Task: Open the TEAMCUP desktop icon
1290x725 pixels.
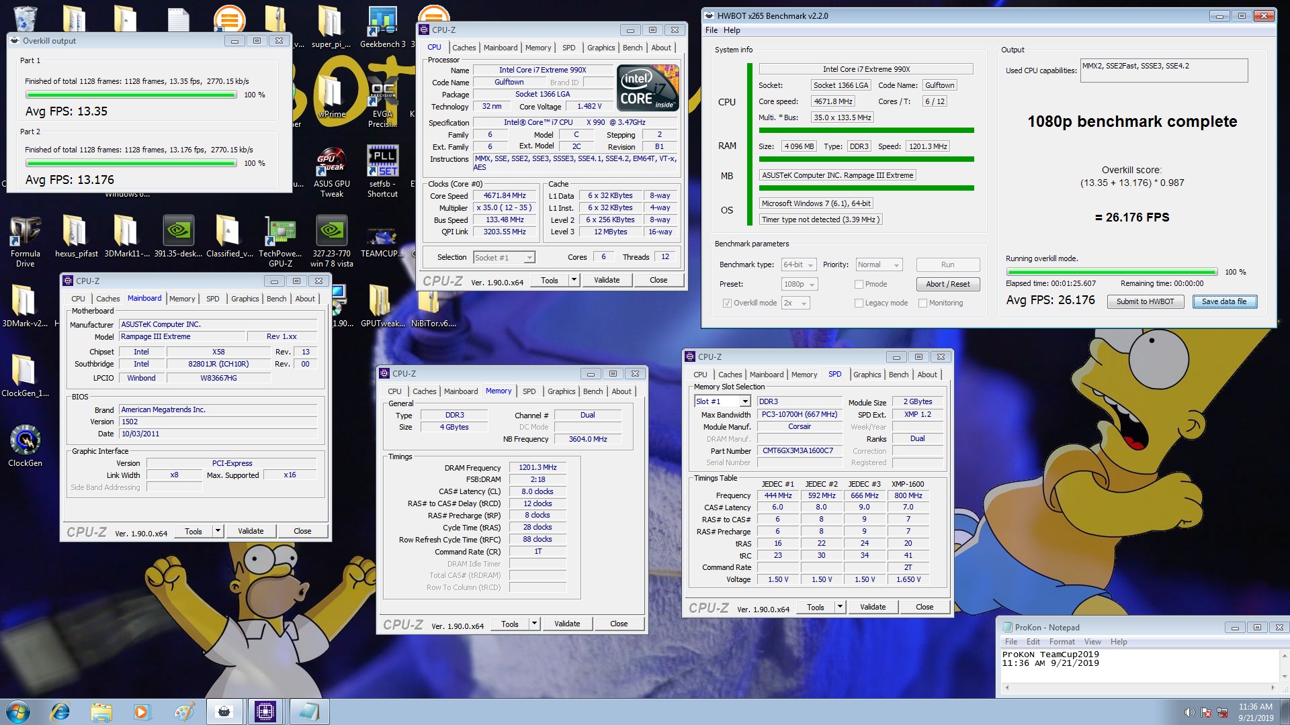Action: pos(382,242)
